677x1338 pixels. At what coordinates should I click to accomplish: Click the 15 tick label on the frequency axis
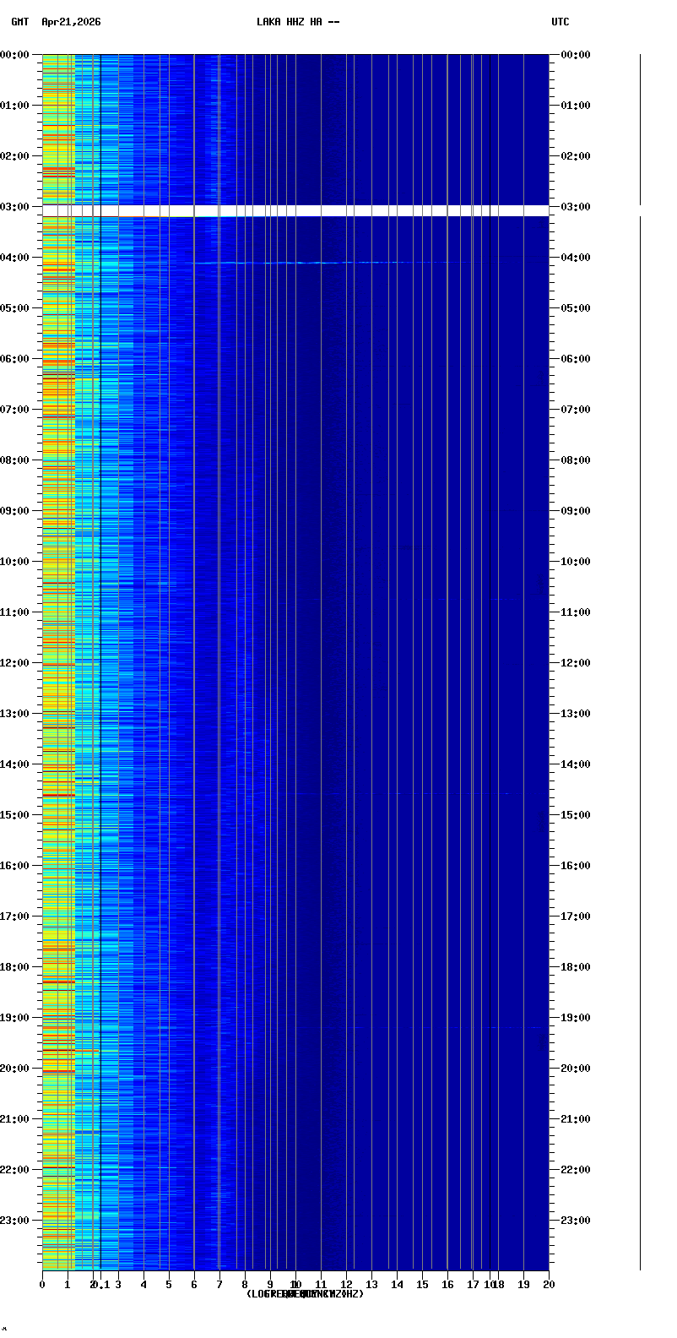tap(422, 1285)
